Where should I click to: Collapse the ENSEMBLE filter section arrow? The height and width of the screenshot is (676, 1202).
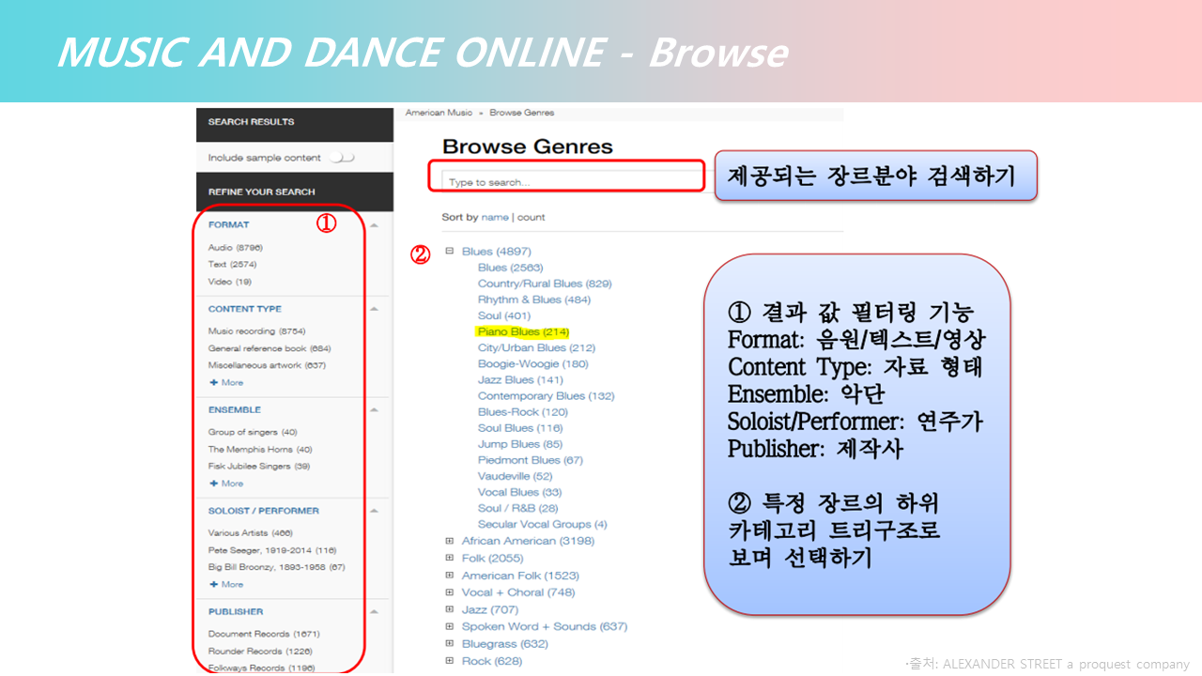pos(374,410)
